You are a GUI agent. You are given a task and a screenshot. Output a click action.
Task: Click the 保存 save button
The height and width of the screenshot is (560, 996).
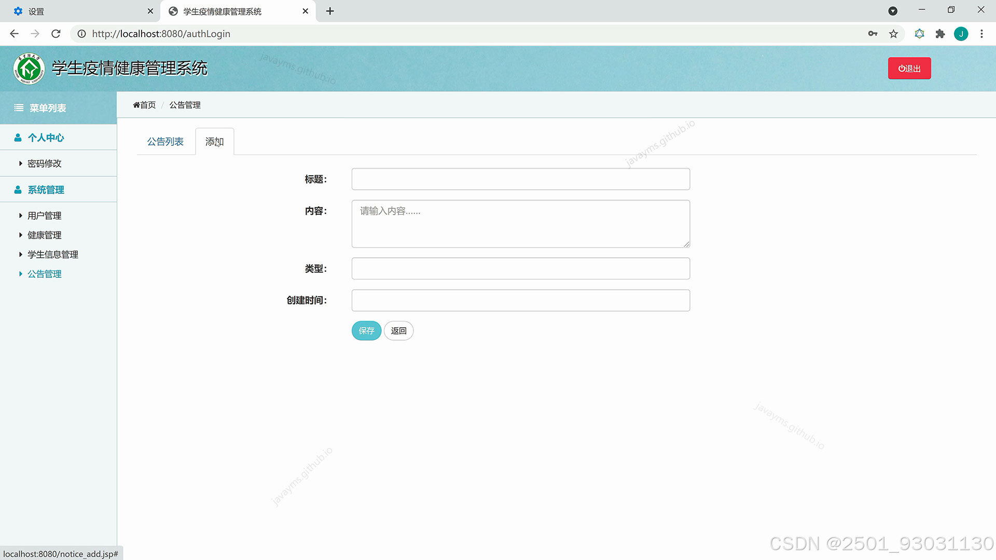(366, 331)
